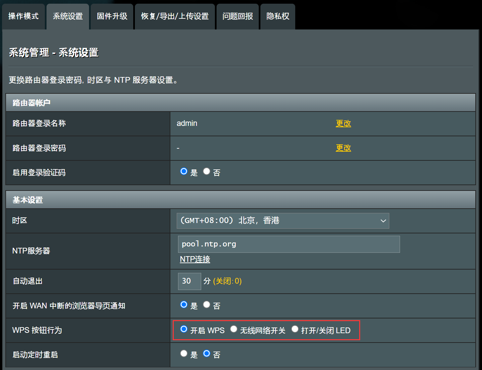Choose 打开/关闭 LED for WPS button
The image size is (482, 370).
coord(295,329)
